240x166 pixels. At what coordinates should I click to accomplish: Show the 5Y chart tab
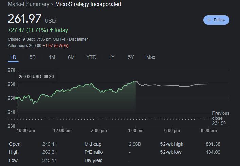(x=131, y=57)
